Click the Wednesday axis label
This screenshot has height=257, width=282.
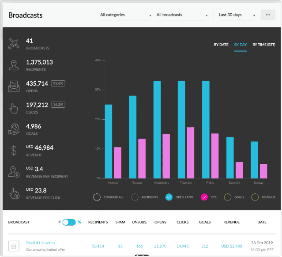click(162, 183)
